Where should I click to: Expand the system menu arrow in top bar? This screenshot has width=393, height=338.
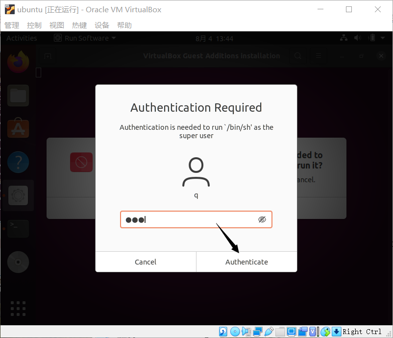coord(383,38)
